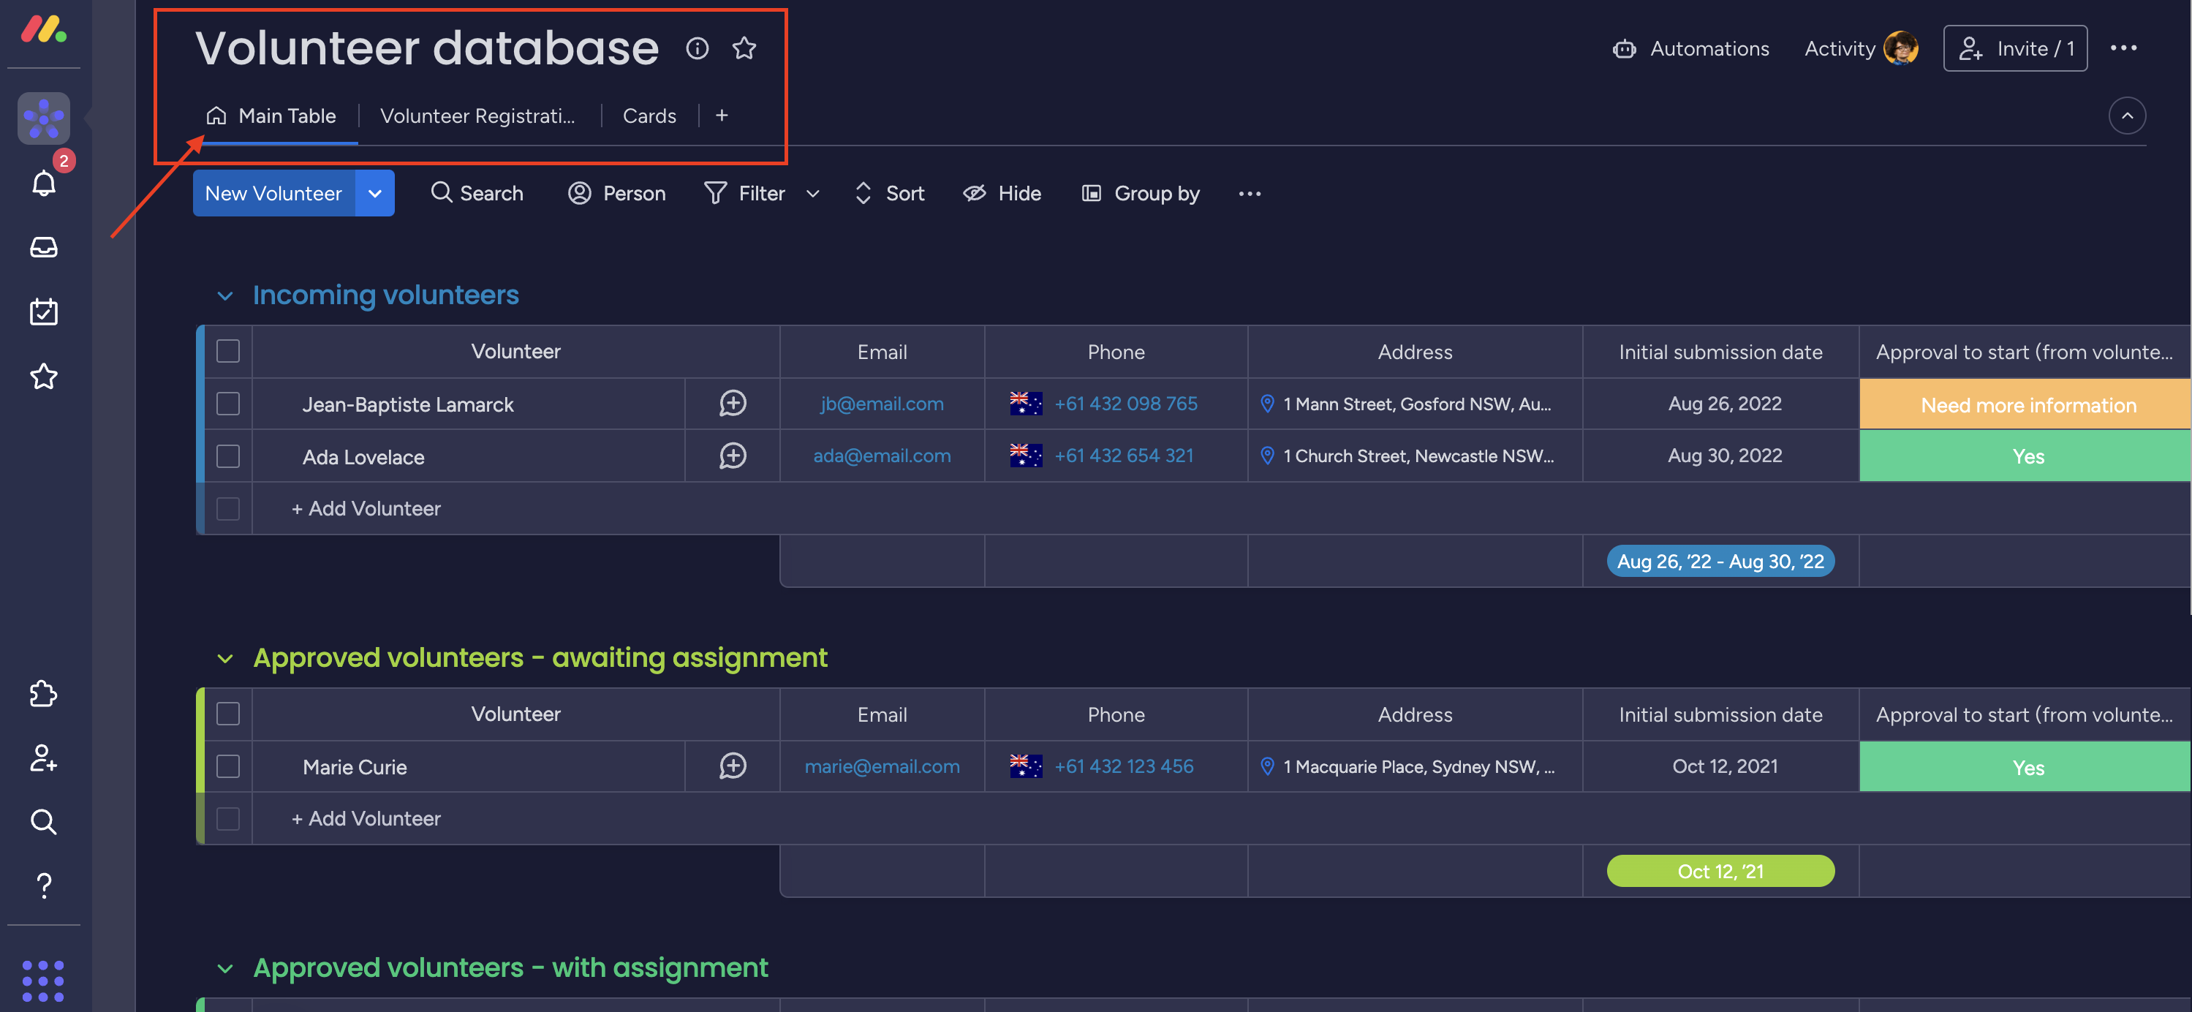Open My Work calendar icon
The height and width of the screenshot is (1012, 2192).
[x=43, y=311]
